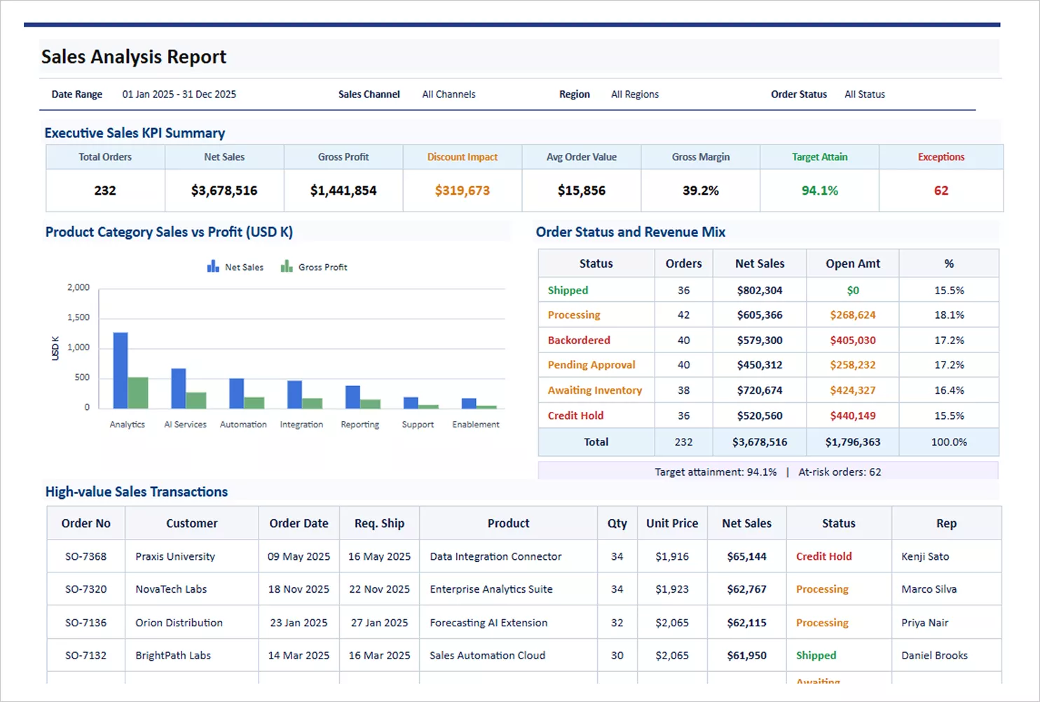Click the USD K axis title
The width and height of the screenshot is (1040, 702).
click(x=55, y=349)
